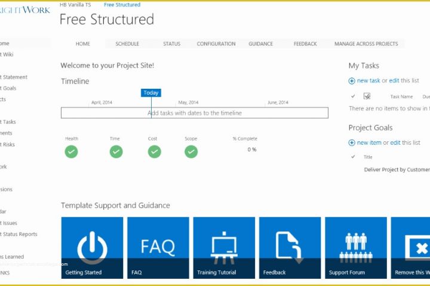430x286 pixels.
Task: Click 'edit' this list in Project Goals
Action: click(395, 142)
